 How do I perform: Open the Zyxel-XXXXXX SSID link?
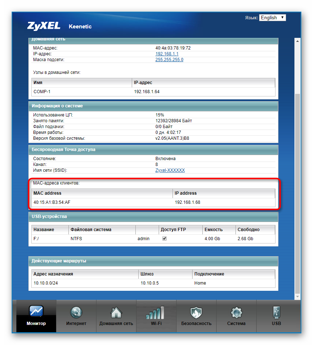pos(170,170)
